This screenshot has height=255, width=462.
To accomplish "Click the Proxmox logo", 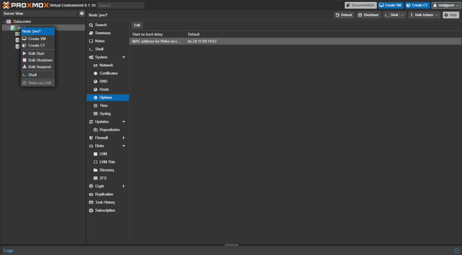I will (25, 5).
